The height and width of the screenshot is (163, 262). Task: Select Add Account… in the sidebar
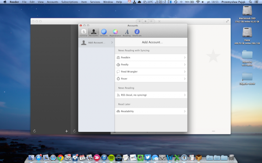click(x=96, y=43)
